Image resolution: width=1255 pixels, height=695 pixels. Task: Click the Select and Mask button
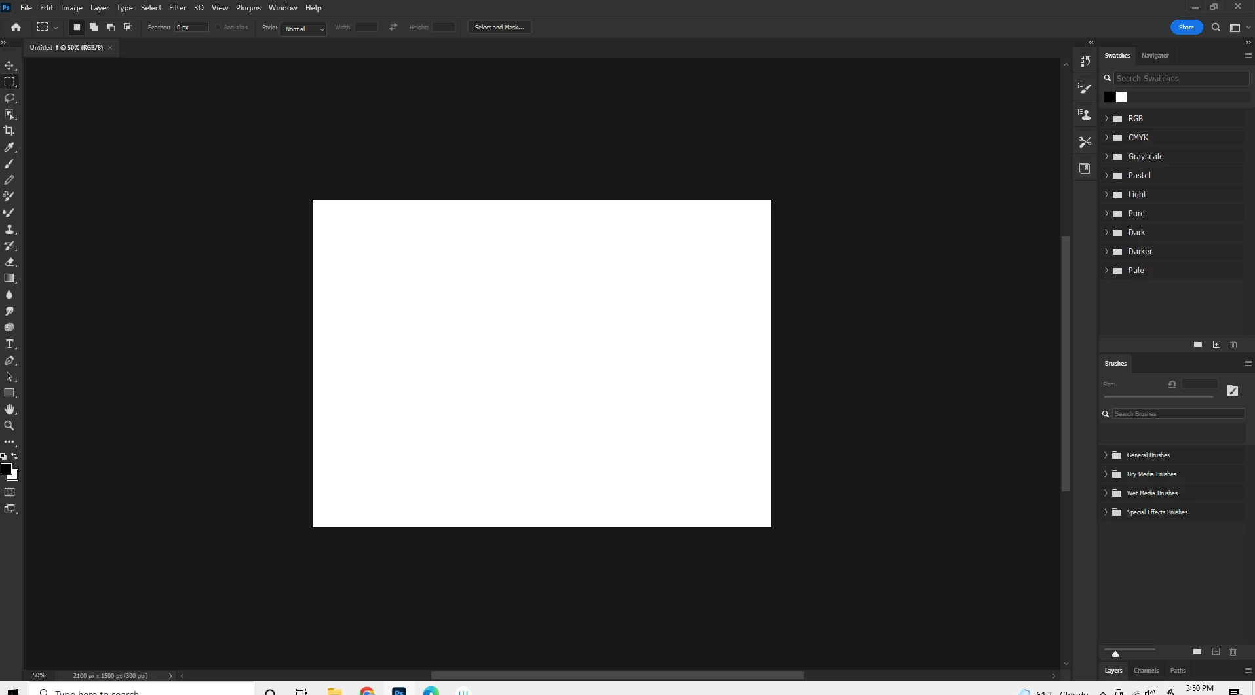pos(499,28)
